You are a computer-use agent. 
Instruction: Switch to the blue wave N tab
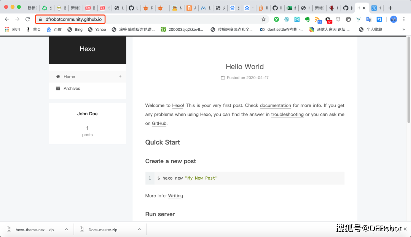pyautogui.click(x=205, y=8)
